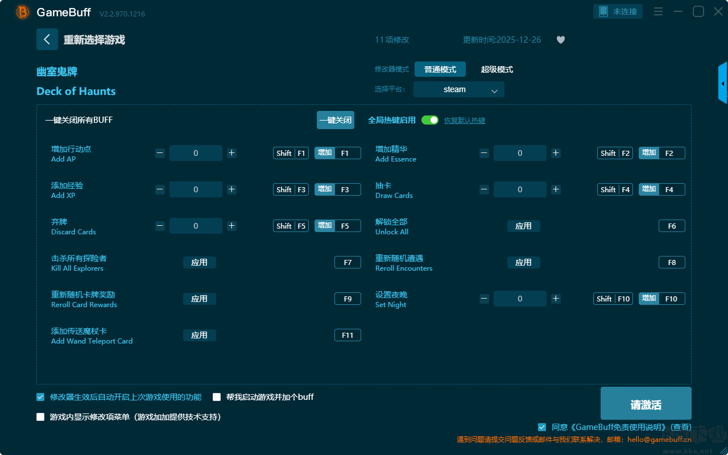The width and height of the screenshot is (728, 455).
Task: Open the hamburger menu in title bar
Action: pyautogui.click(x=658, y=11)
